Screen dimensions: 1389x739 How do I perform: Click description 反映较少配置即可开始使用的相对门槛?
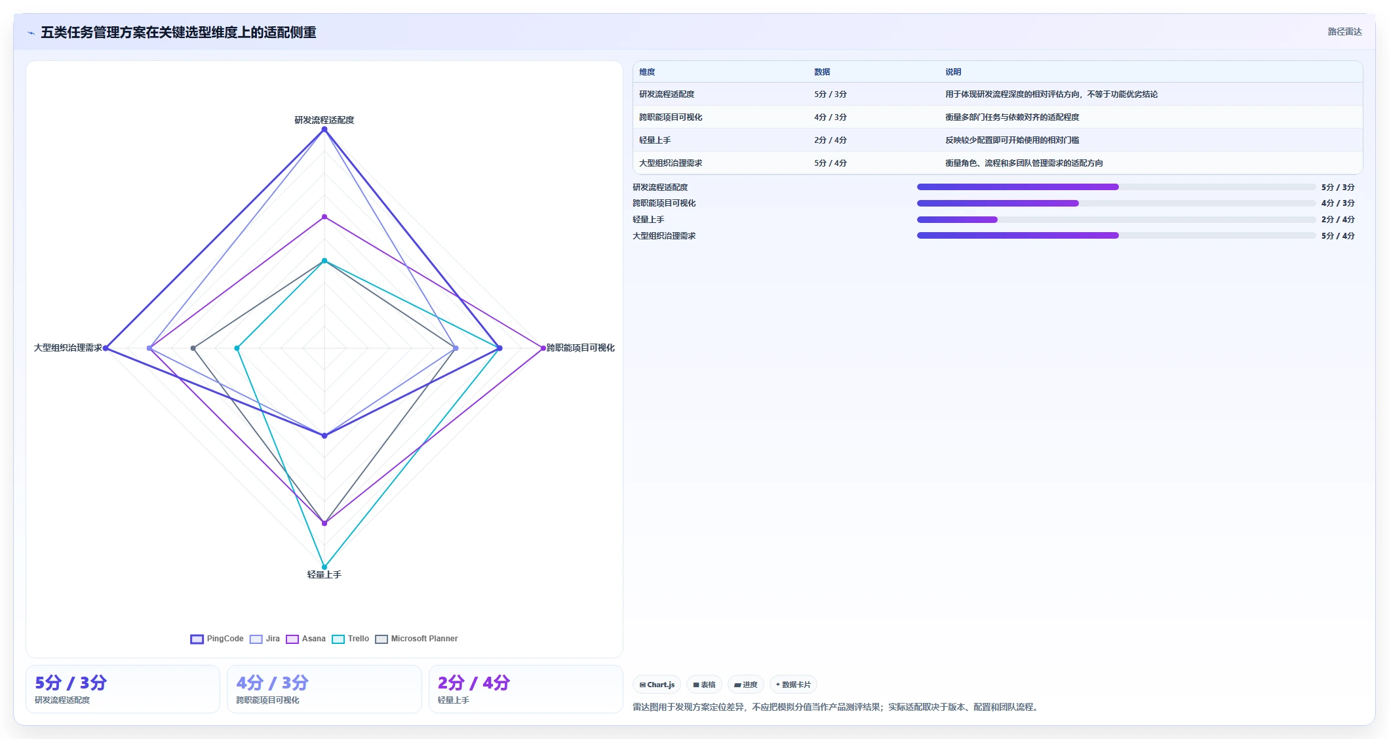coord(1012,140)
